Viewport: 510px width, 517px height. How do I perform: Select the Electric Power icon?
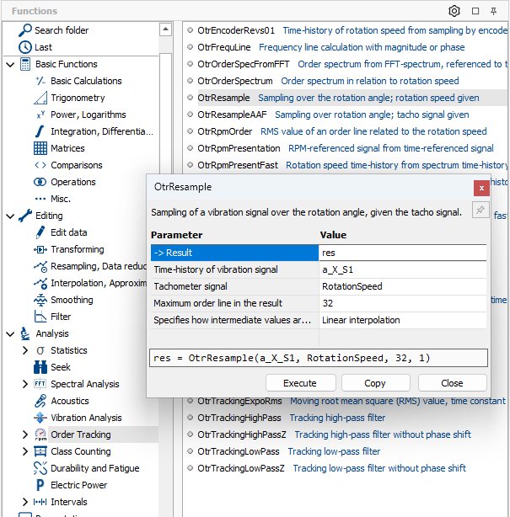tap(40, 485)
